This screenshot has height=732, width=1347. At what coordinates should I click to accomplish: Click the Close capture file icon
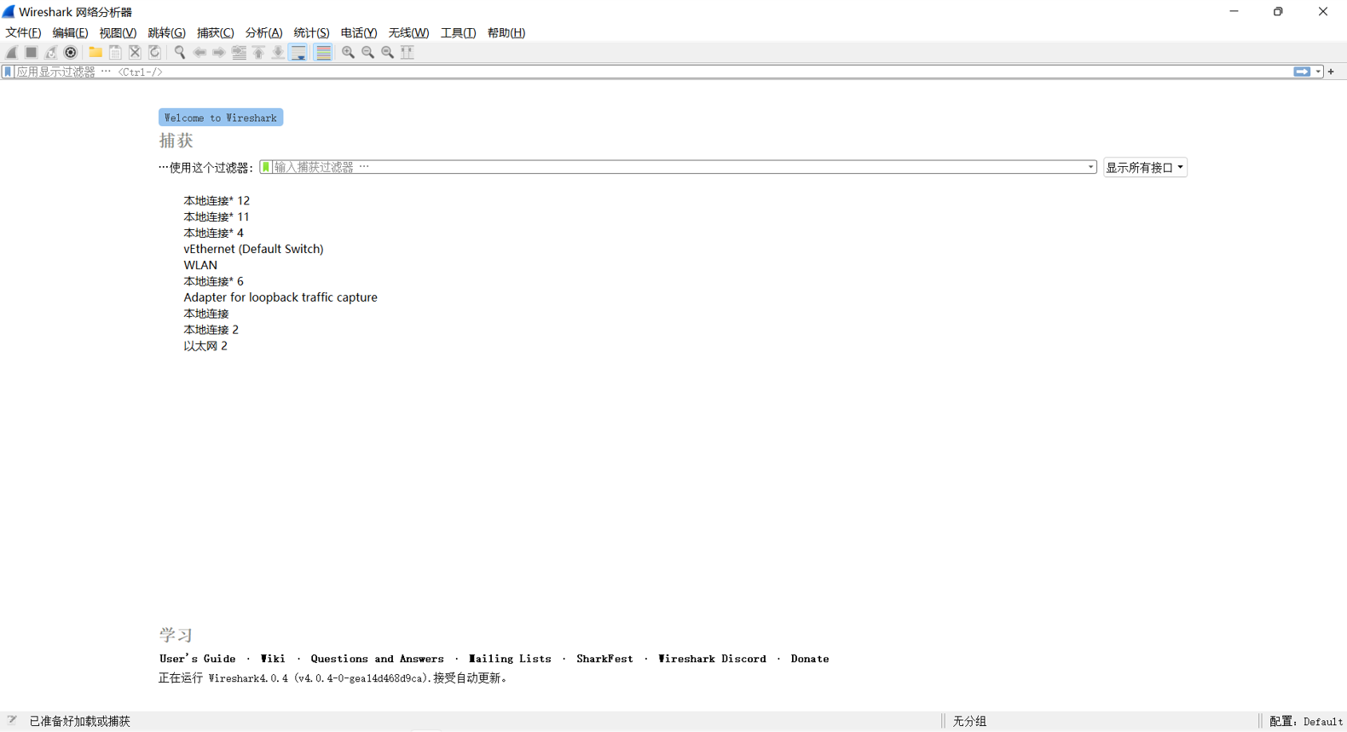(135, 52)
